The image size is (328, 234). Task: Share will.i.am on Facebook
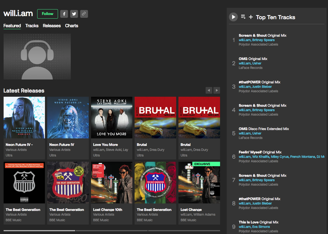64,14
